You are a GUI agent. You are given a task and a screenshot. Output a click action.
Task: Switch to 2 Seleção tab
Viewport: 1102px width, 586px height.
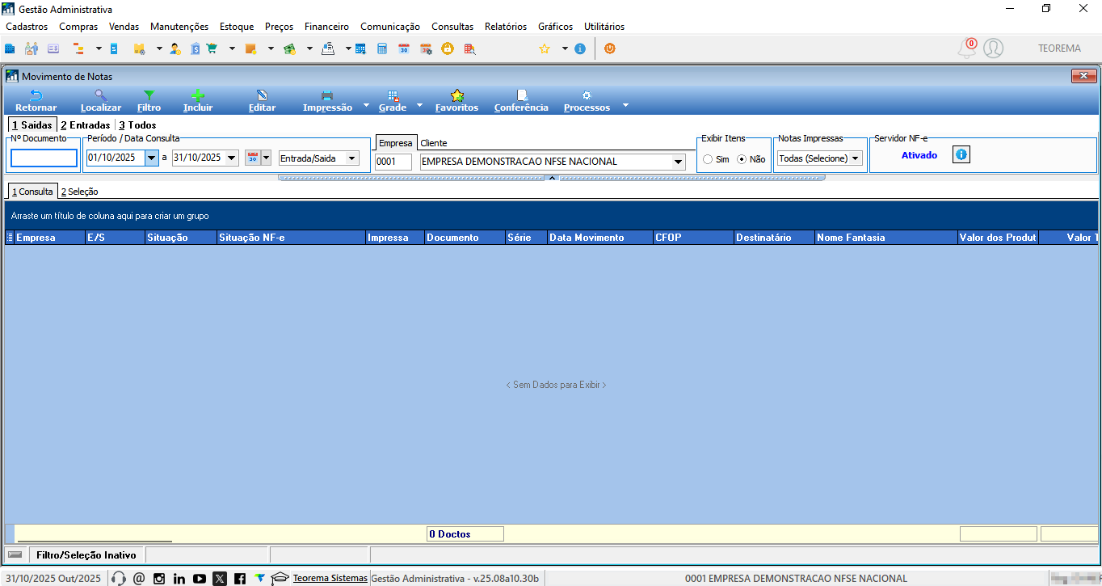[79, 192]
